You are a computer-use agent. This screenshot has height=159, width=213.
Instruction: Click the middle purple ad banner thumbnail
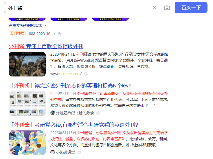tap(69, 19)
